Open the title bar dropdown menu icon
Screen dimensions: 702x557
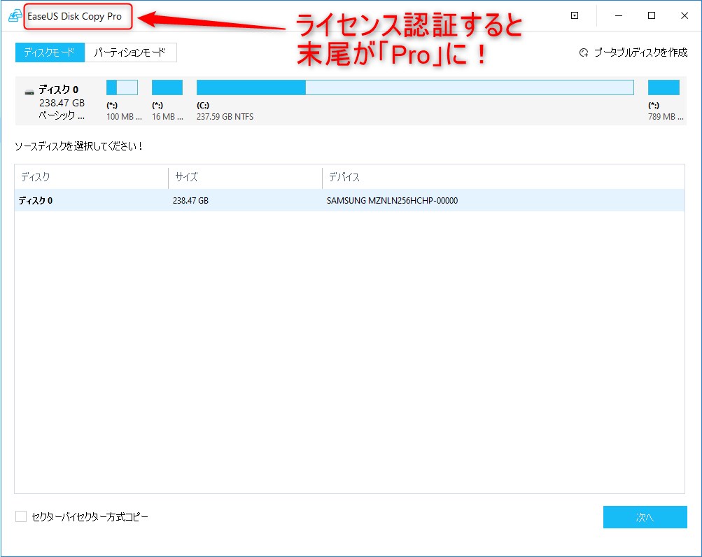pos(575,15)
